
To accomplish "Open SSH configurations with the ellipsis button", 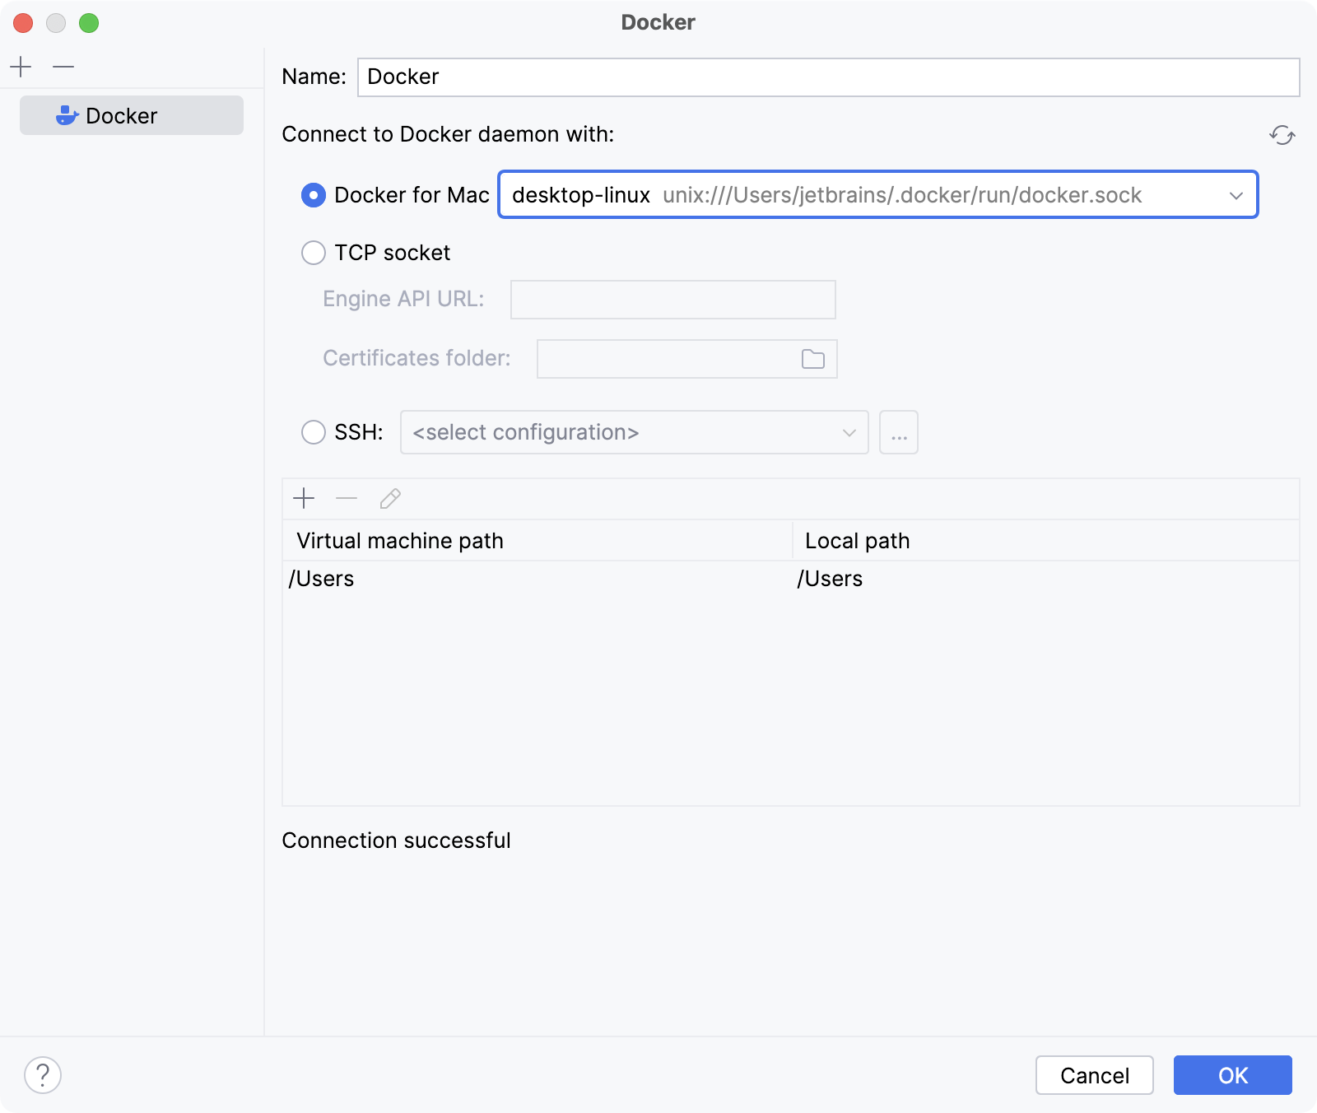I will [x=899, y=432].
